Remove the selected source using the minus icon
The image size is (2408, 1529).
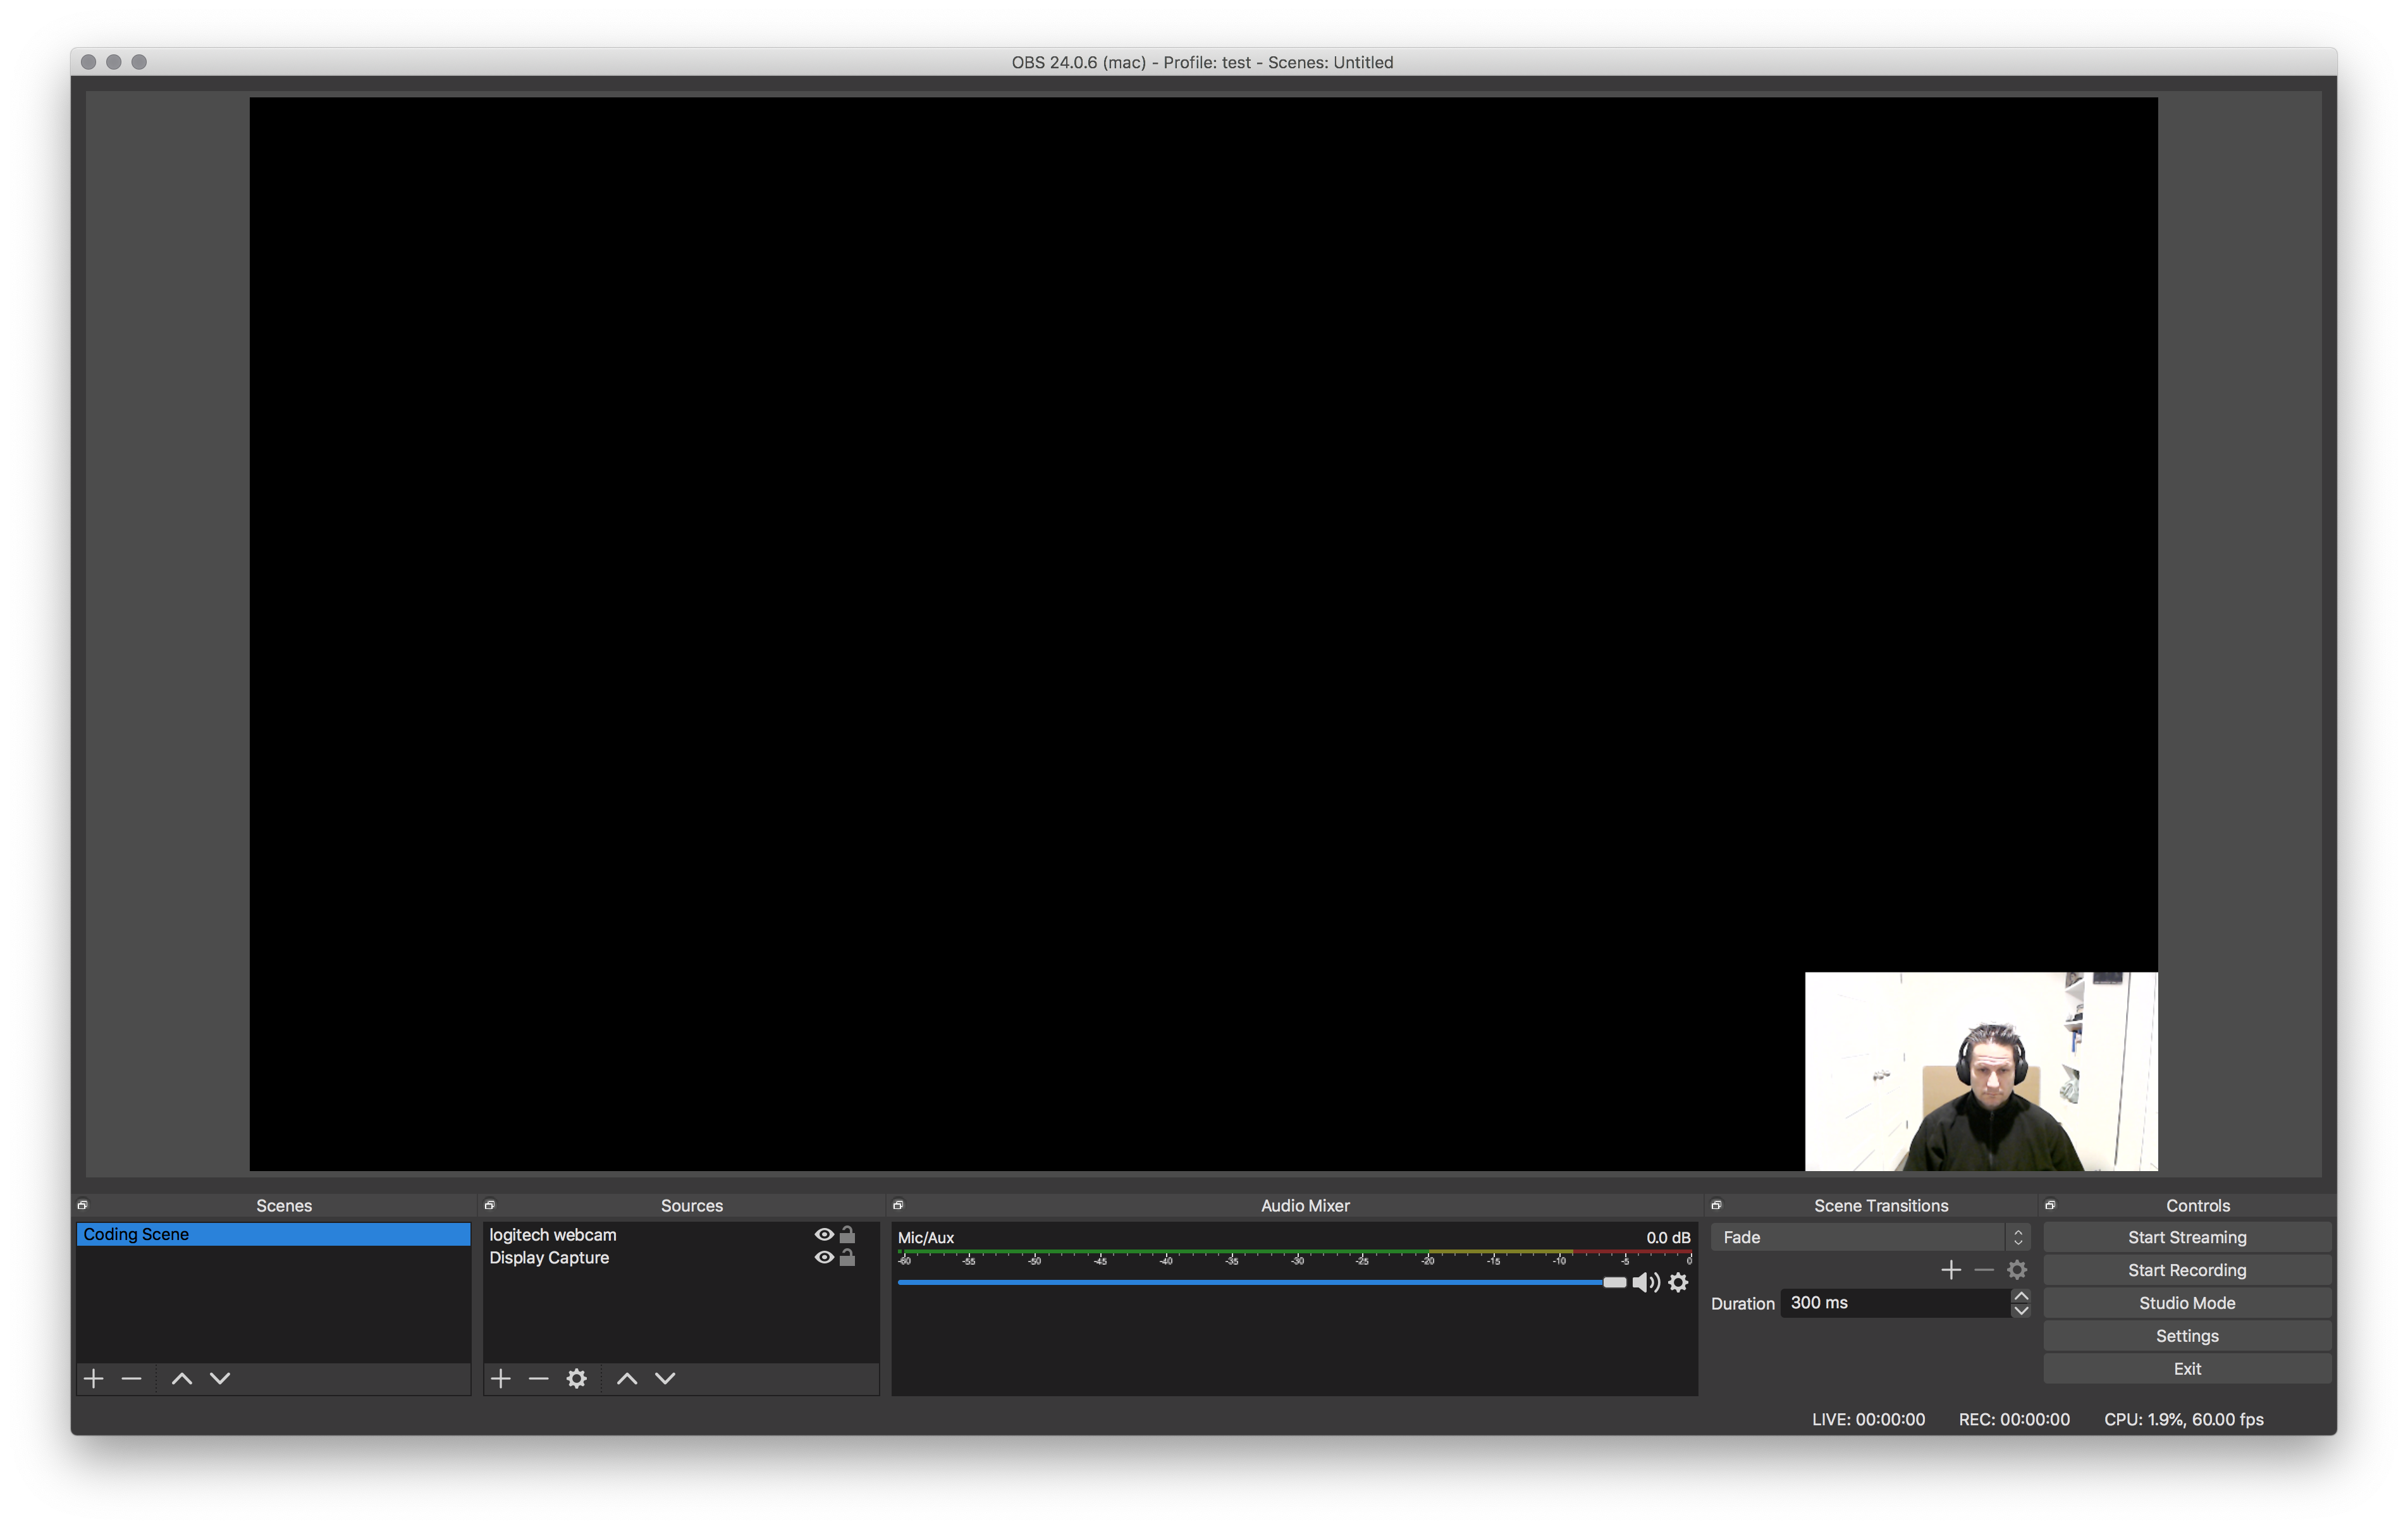click(x=539, y=1378)
